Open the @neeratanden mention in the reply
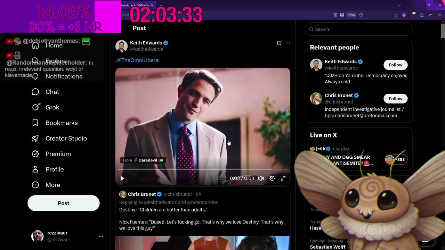 [203, 202]
